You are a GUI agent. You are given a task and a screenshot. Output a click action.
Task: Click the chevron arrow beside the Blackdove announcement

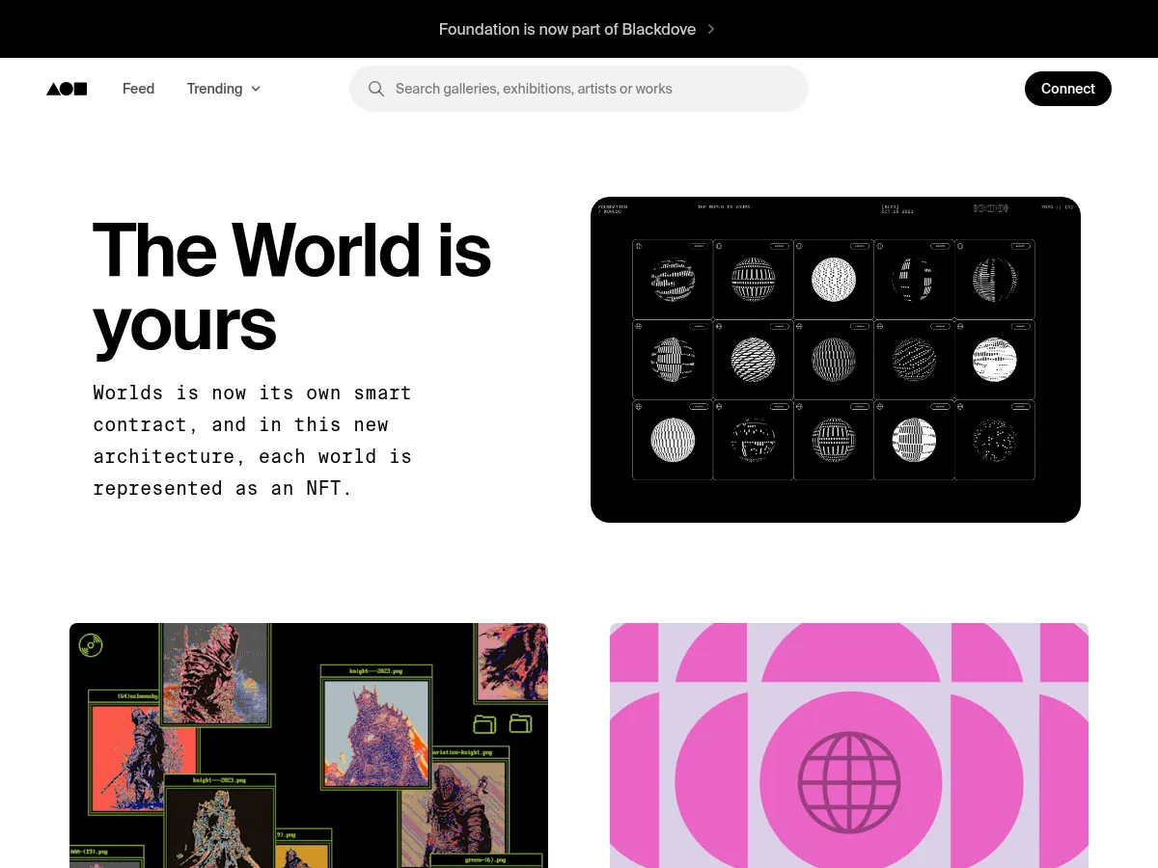pyautogui.click(x=711, y=29)
